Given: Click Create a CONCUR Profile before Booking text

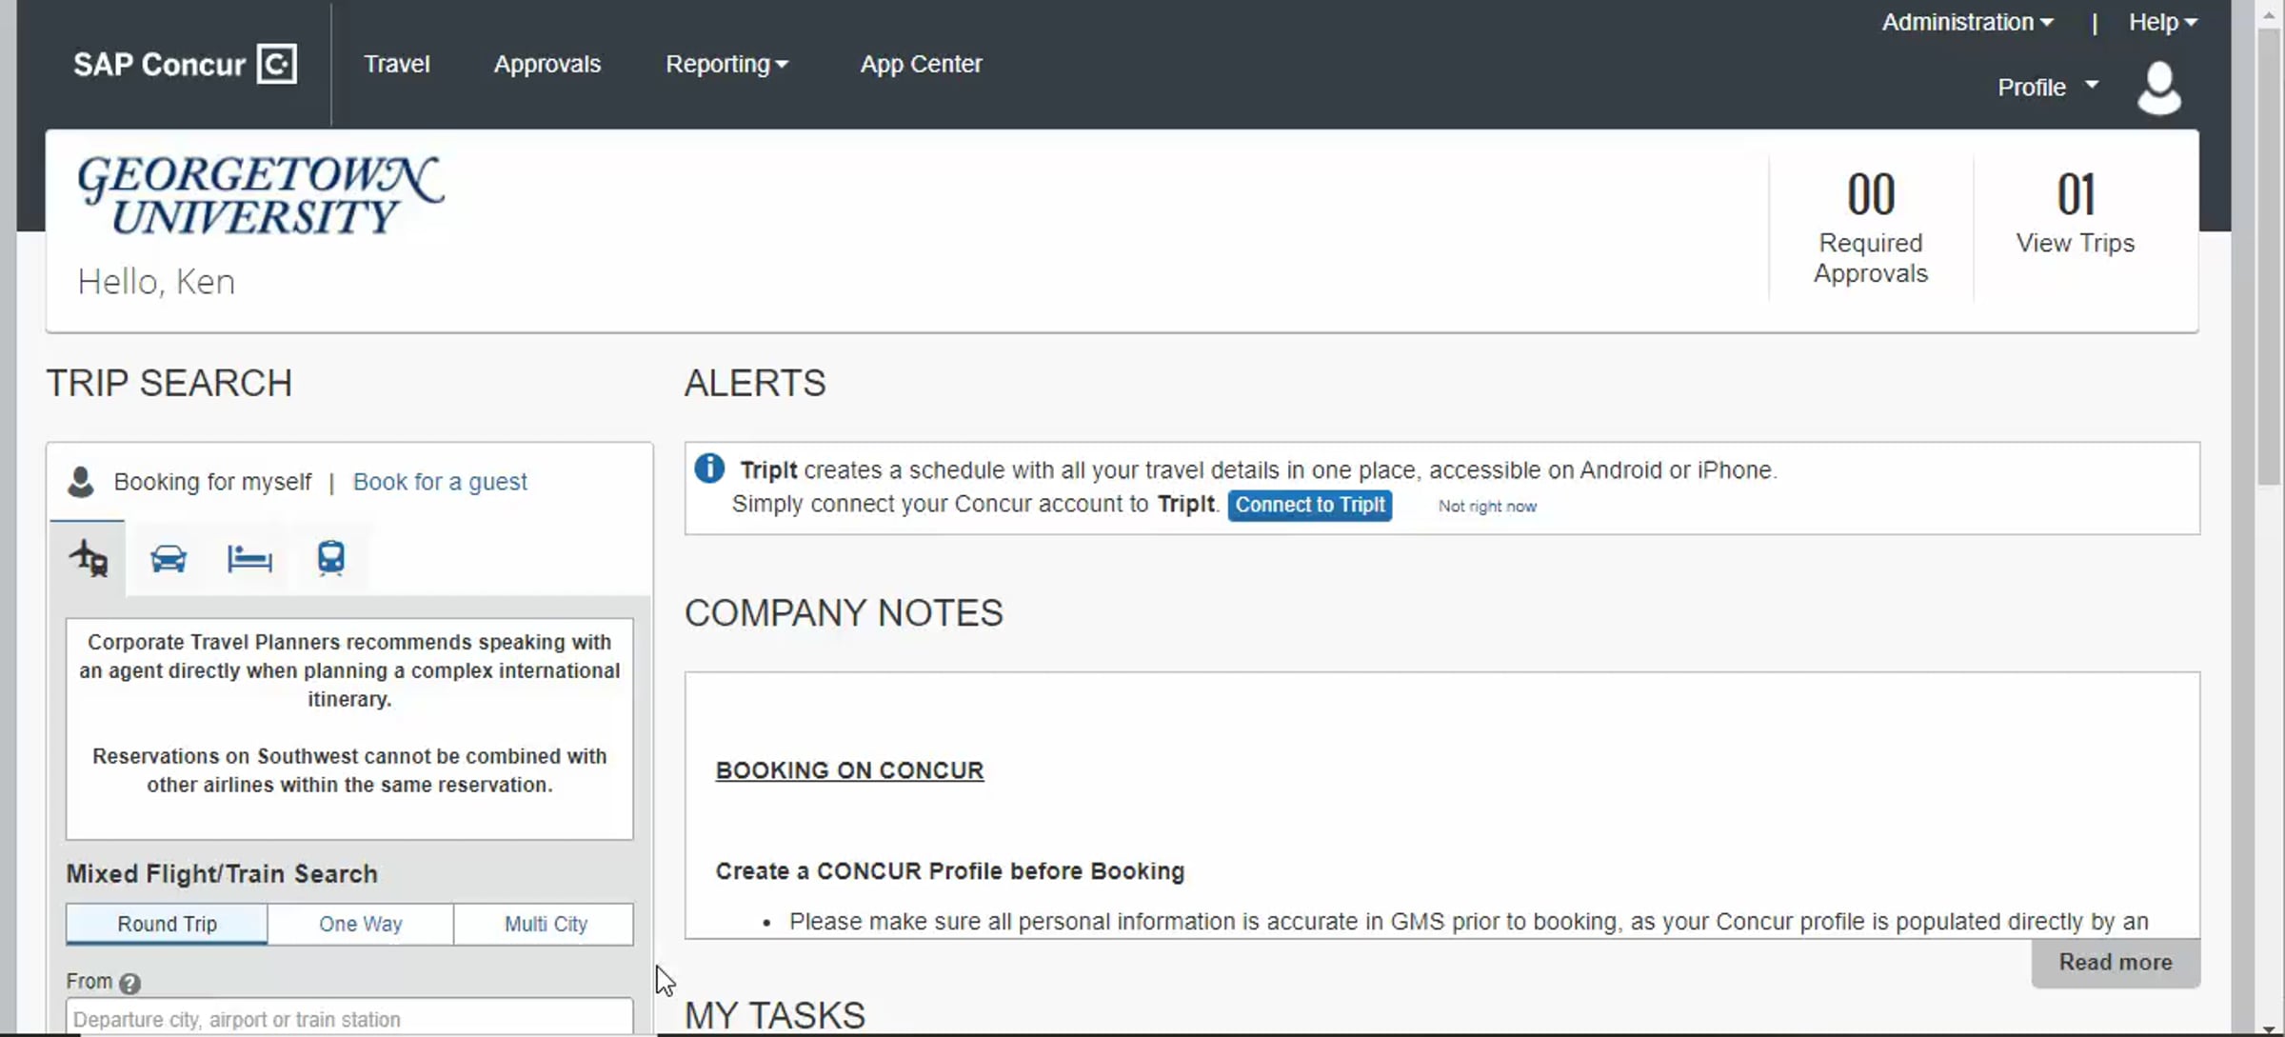Looking at the screenshot, I should (x=950, y=871).
